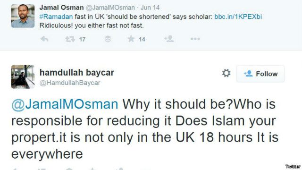The image size is (302, 170).
Task: Follow hamdullah baycar
Action: (260, 74)
